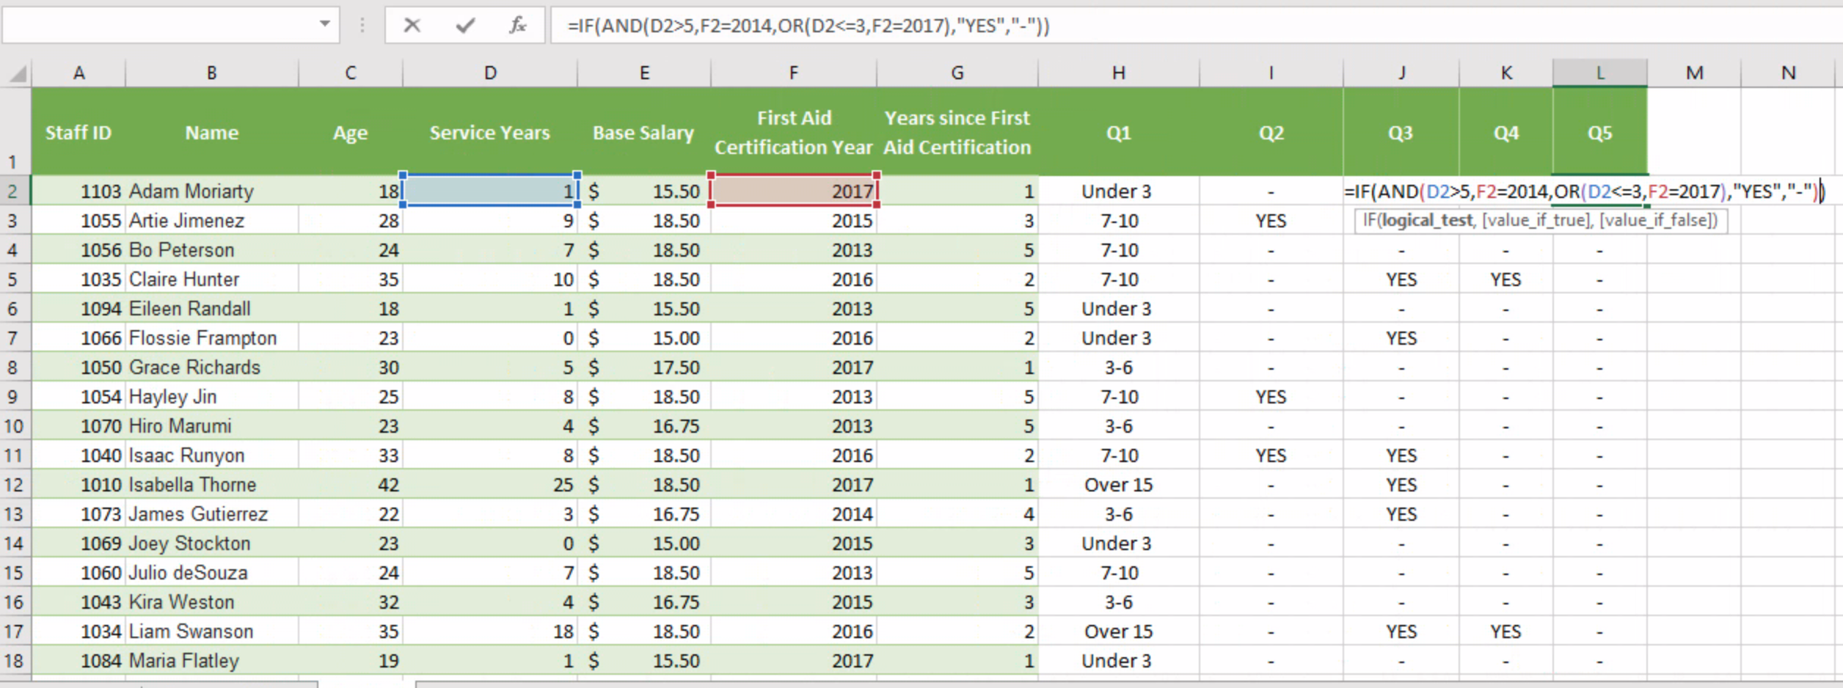Screen dimensions: 1843x688
Task: Click the Q1 header cell
Action: (1118, 132)
